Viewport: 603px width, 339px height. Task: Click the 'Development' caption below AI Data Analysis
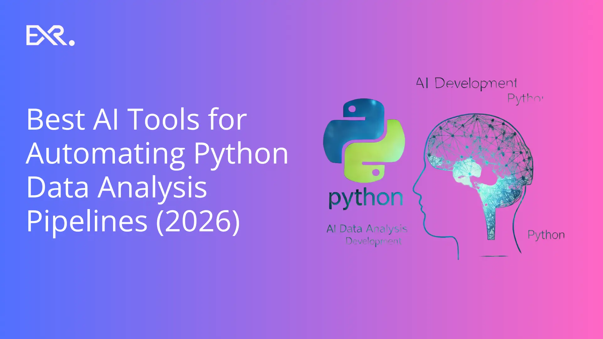(x=373, y=241)
